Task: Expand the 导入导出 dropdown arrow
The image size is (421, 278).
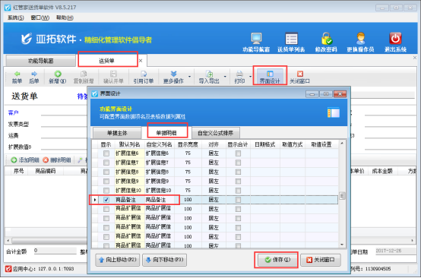Action: coord(225,77)
